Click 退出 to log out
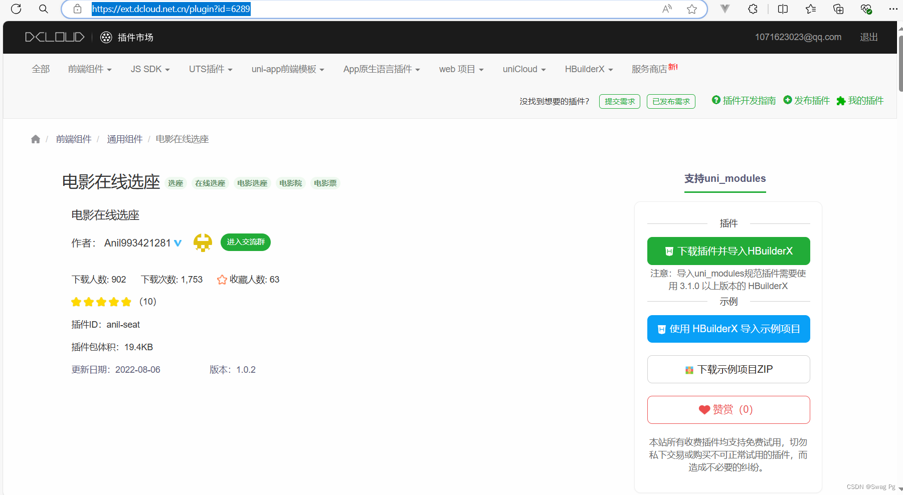The width and height of the screenshot is (903, 495). 869,37
